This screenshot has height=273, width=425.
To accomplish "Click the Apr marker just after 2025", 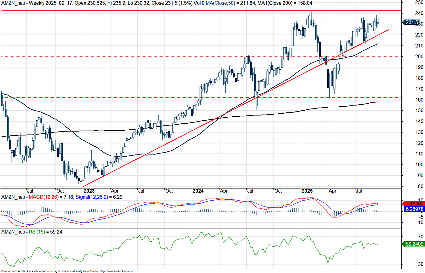I will [332, 191].
